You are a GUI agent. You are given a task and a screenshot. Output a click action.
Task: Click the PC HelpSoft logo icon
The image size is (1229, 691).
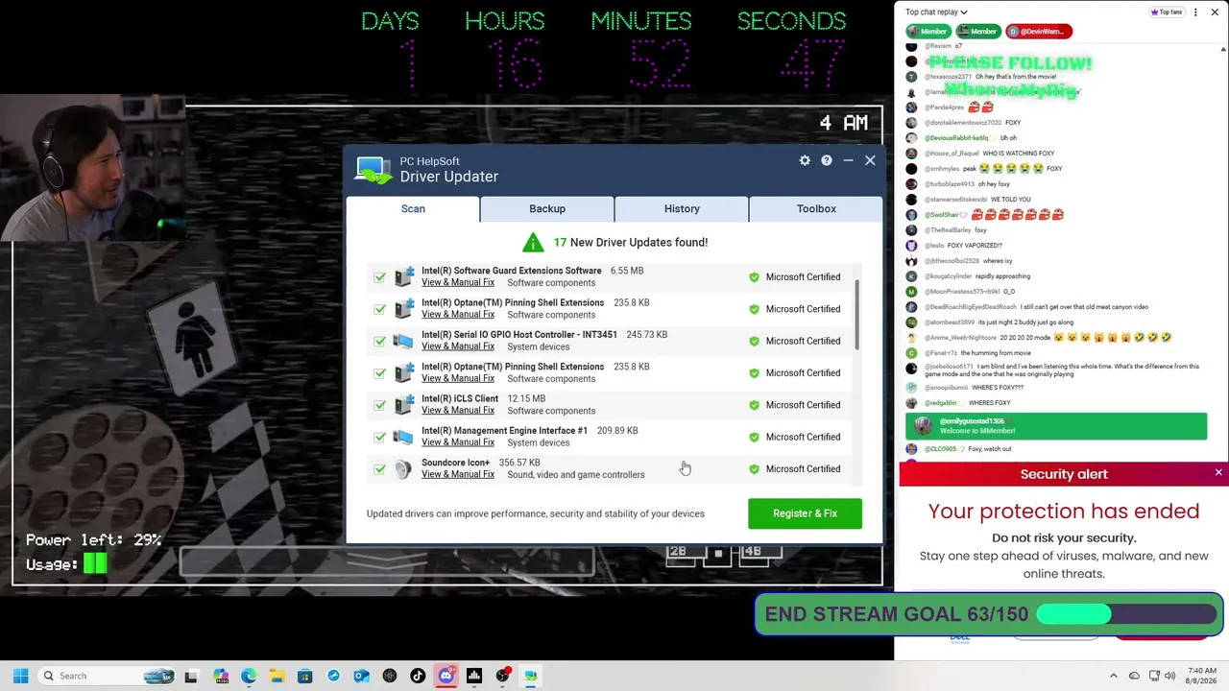(374, 169)
